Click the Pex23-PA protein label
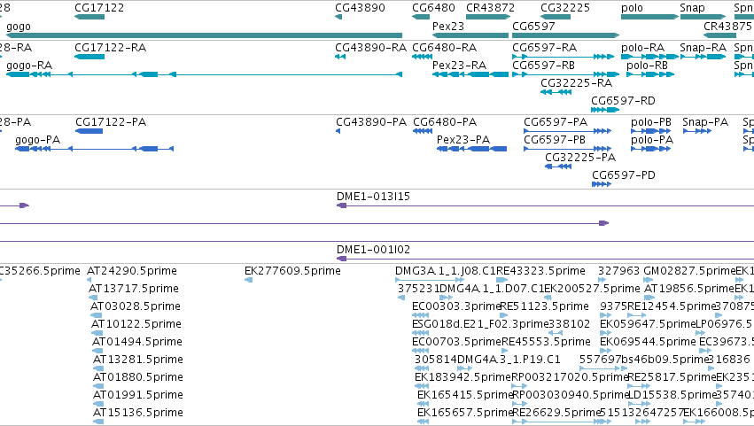 pyautogui.click(x=463, y=140)
